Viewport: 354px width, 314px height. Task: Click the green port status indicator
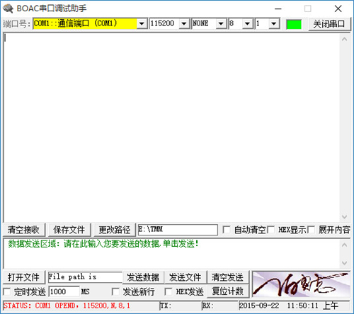(294, 24)
